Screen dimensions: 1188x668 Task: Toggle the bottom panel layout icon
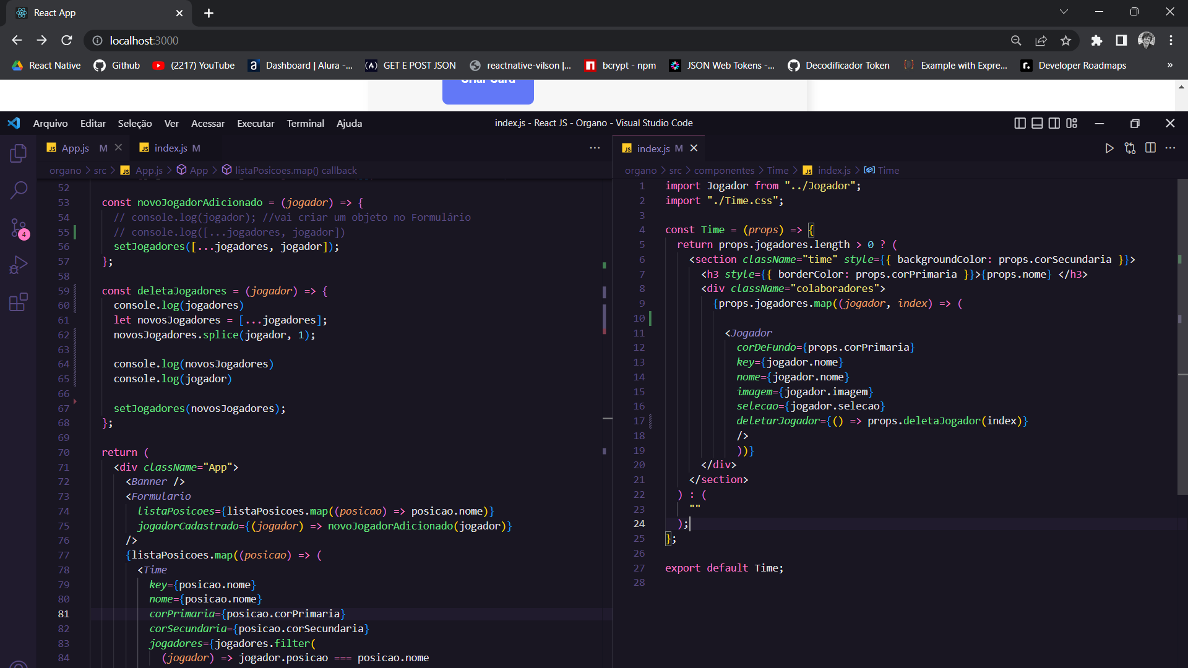1037,123
